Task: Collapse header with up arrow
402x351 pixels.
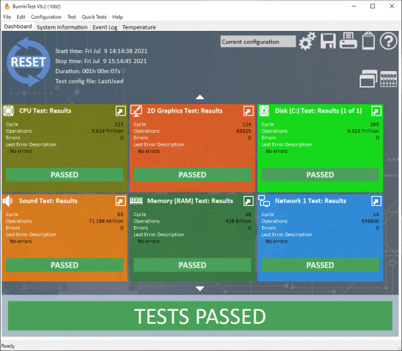Action: (200, 97)
